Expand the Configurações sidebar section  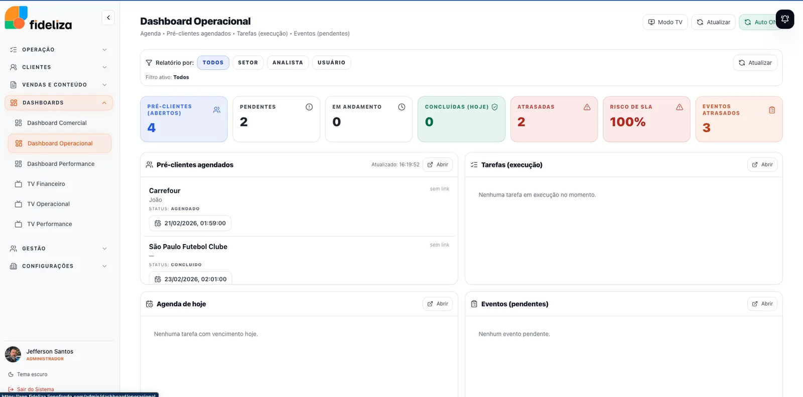click(59, 266)
